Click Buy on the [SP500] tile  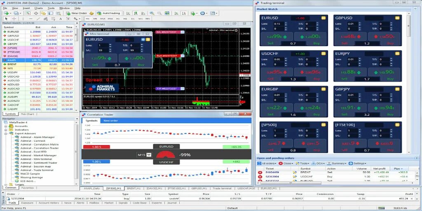pos(310,146)
